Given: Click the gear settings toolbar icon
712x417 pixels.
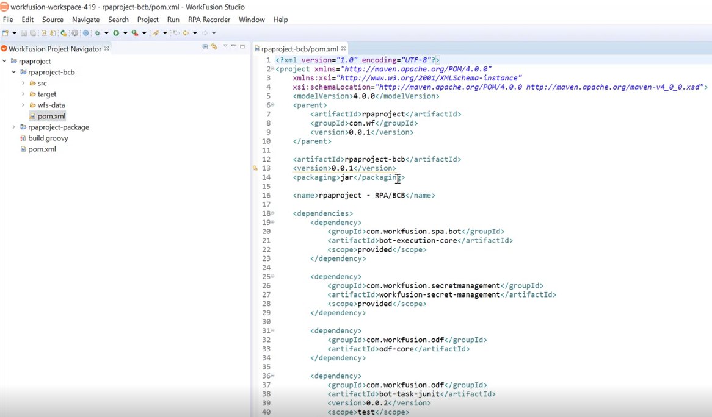Looking at the screenshot, I should (x=74, y=33).
